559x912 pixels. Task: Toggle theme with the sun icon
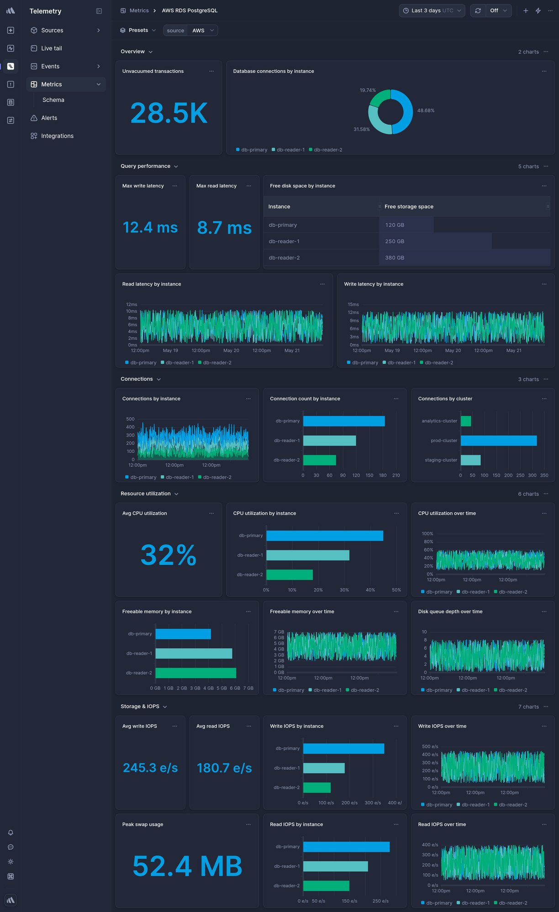point(11,862)
